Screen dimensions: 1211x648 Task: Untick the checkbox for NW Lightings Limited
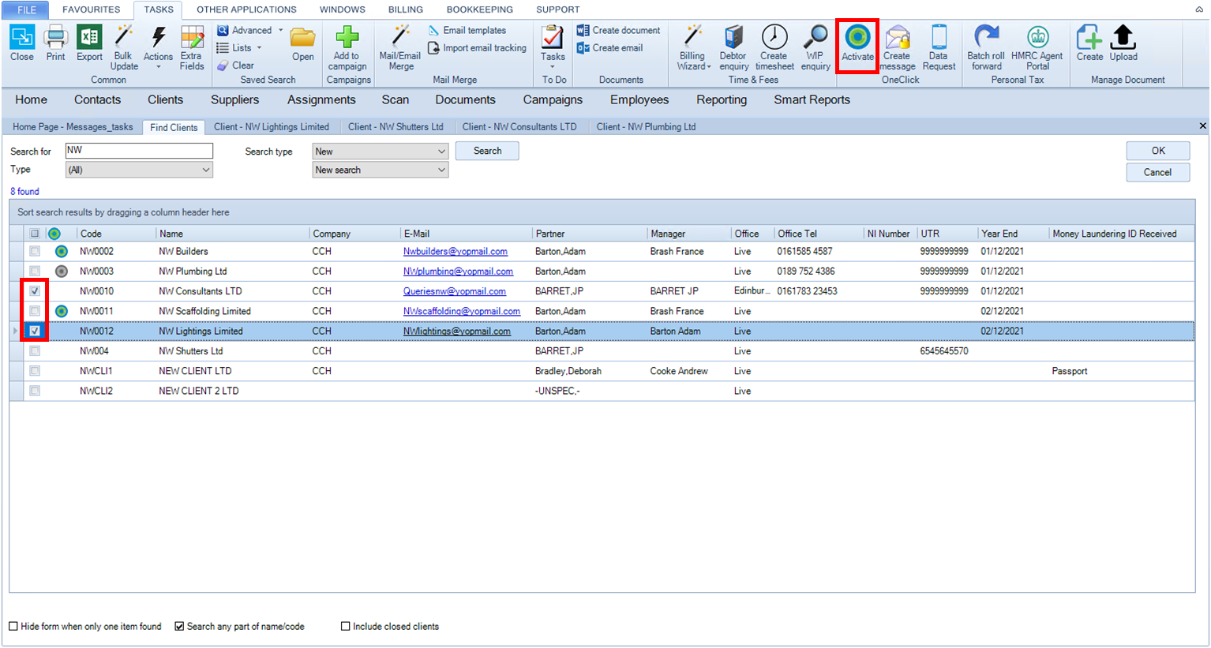[x=35, y=331]
